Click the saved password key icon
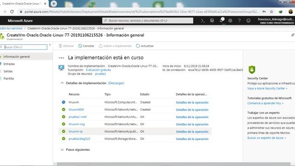 (264, 12)
